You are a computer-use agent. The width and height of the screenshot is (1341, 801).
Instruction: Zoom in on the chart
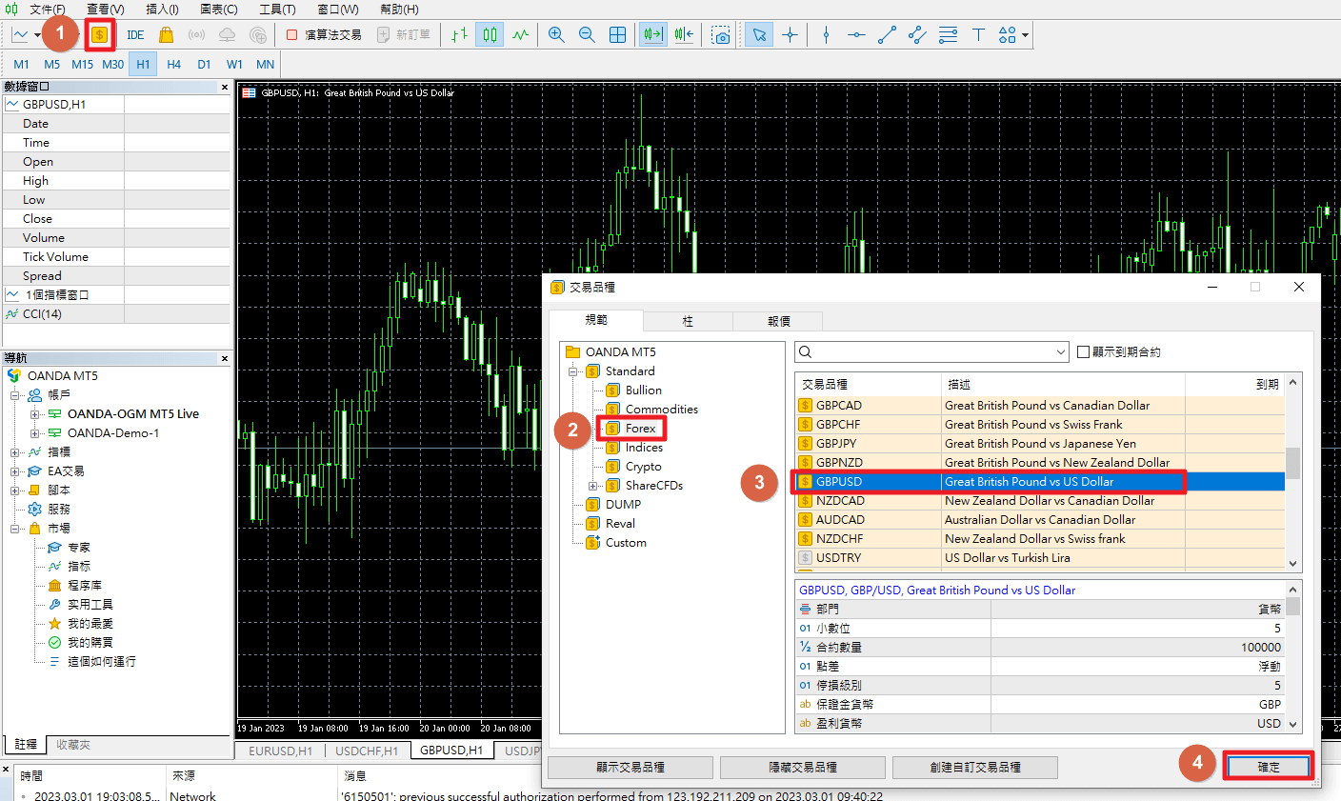click(557, 35)
